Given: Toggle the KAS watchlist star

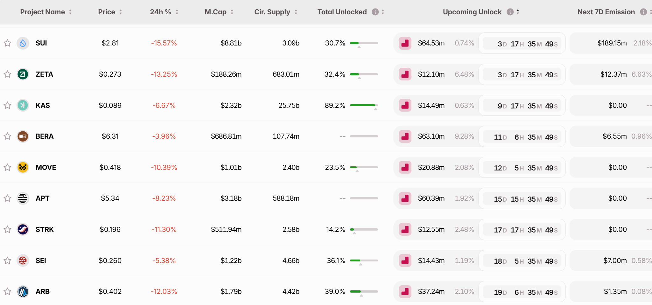Looking at the screenshot, I should pos(7,105).
